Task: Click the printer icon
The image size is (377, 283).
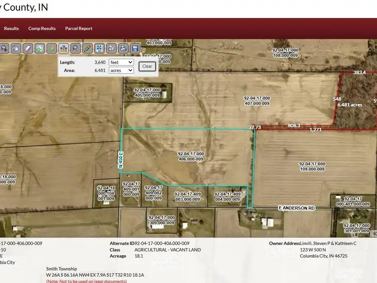Action: (x=123, y=48)
